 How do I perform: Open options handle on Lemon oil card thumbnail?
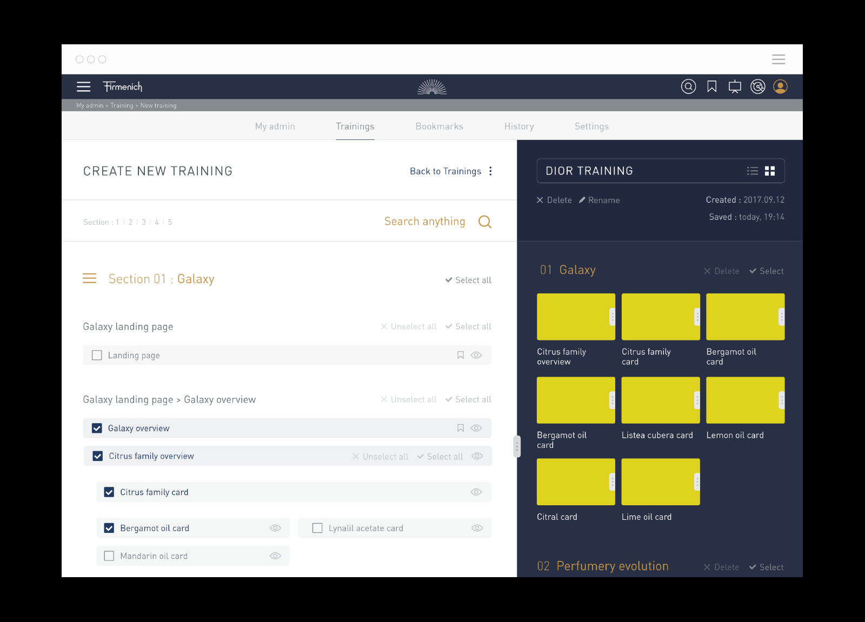(x=781, y=400)
